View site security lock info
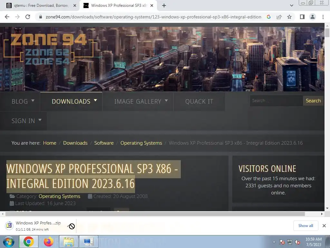The width and height of the screenshot is (330, 248). tap(41, 17)
